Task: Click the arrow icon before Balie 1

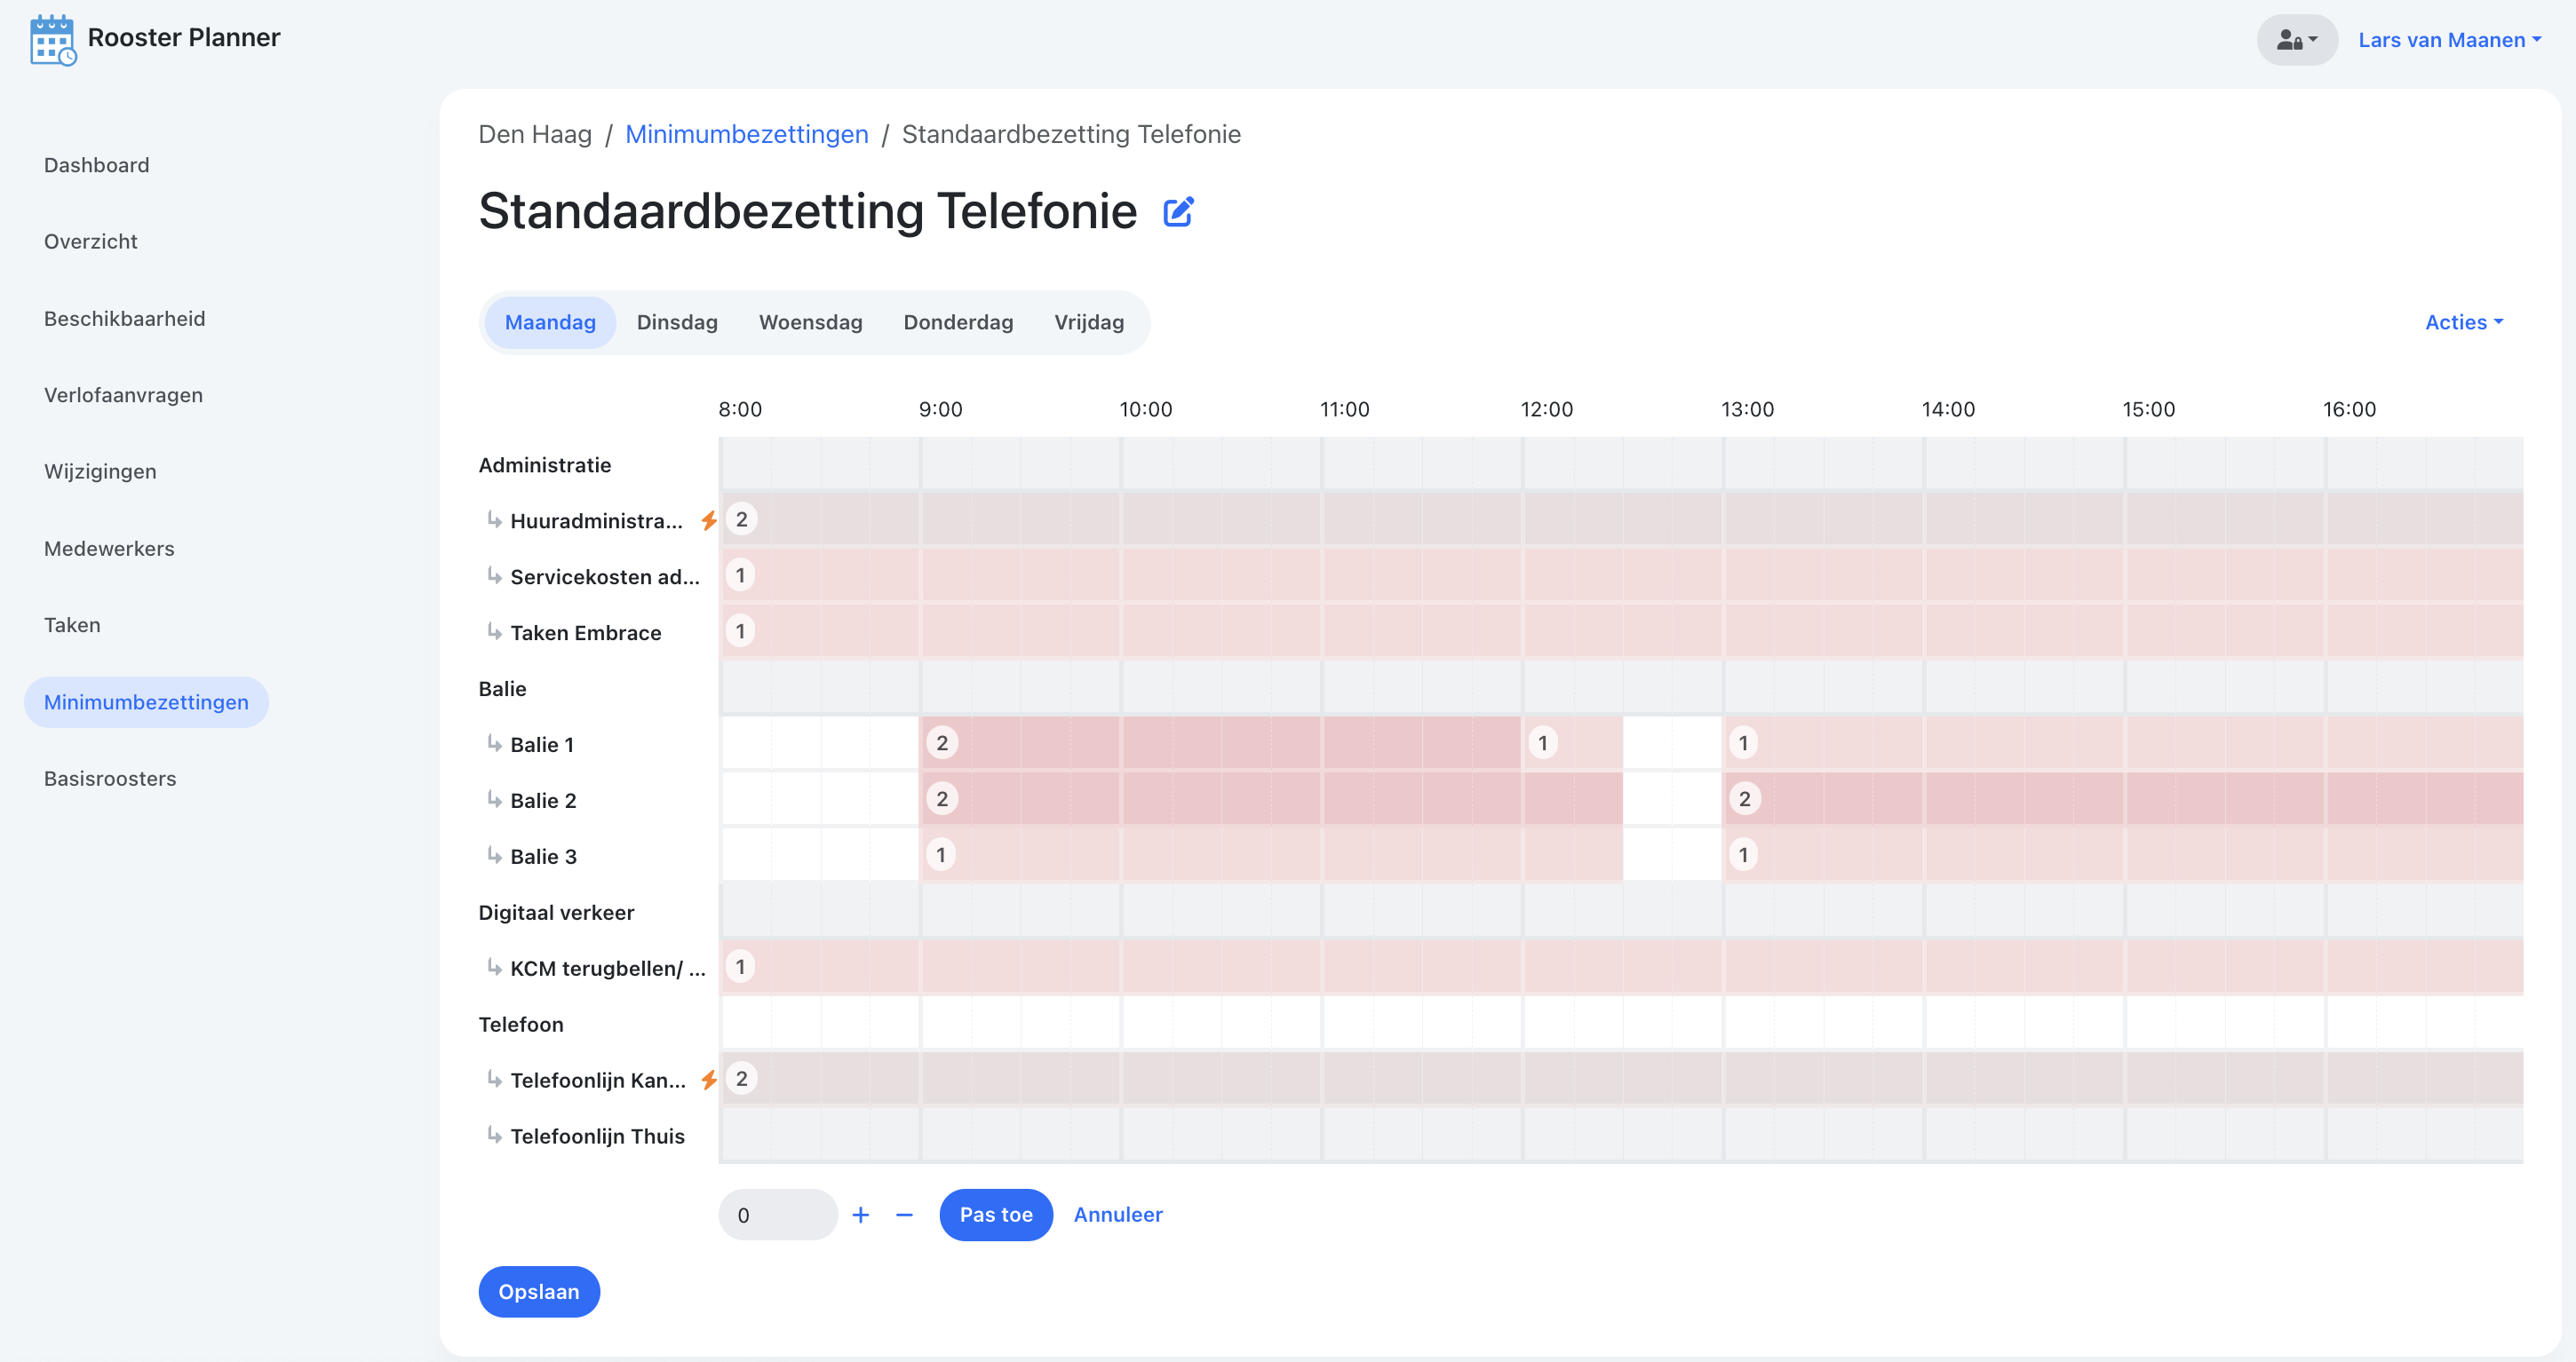Action: point(492,742)
